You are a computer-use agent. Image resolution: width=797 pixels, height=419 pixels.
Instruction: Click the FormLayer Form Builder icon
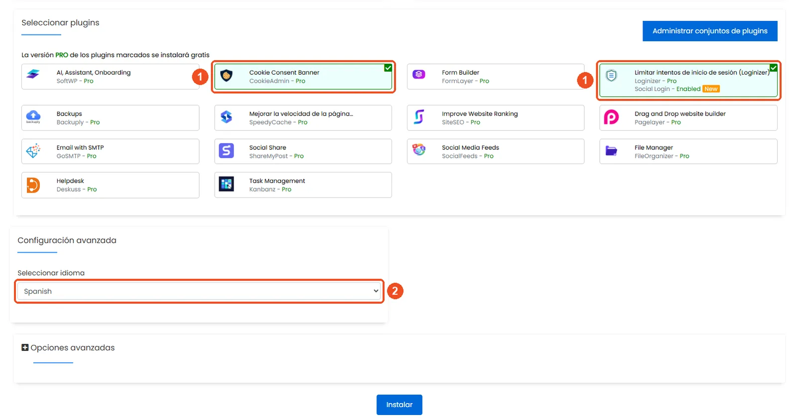click(x=419, y=74)
